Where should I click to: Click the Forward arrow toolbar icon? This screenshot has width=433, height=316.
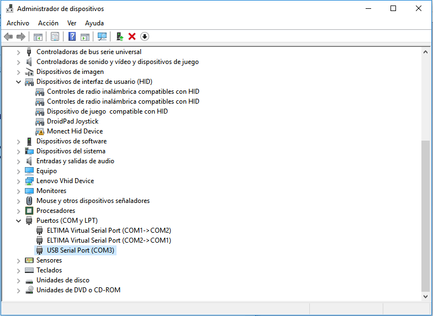[21, 36]
